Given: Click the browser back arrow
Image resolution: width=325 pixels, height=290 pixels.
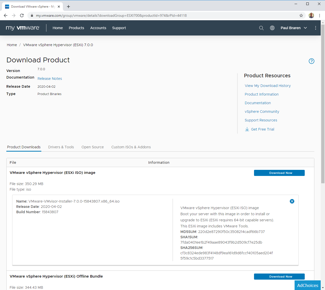Looking at the screenshot, I should 6,15.
